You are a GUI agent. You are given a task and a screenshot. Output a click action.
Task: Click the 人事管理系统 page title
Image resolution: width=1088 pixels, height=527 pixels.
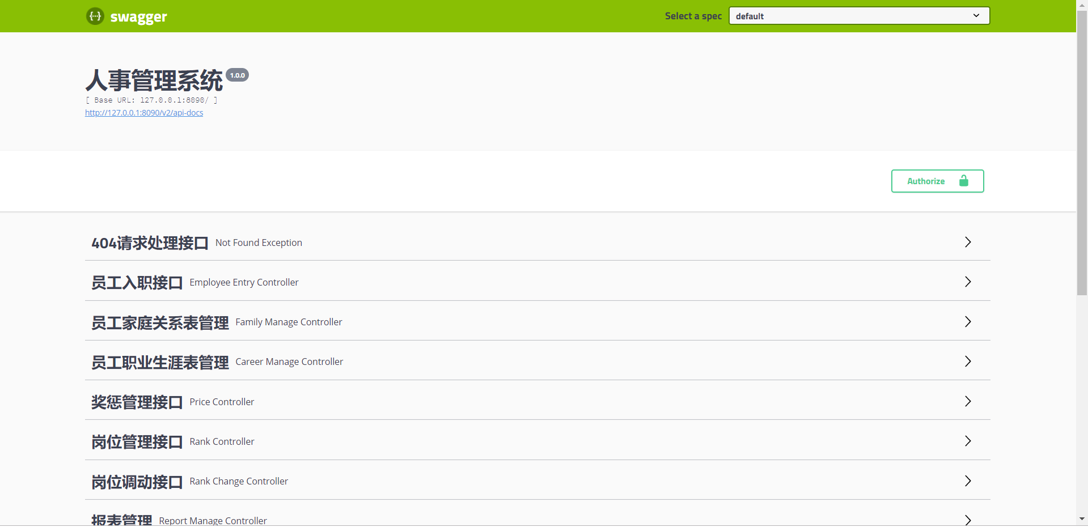point(154,80)
